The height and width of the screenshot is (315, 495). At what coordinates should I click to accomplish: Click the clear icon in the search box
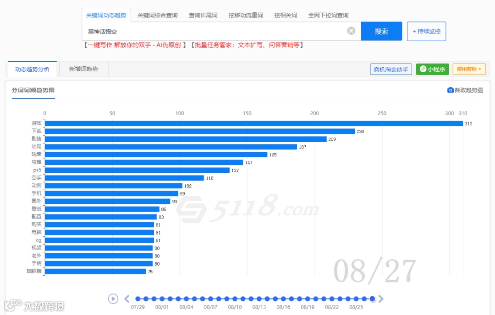tap(351, 31)
